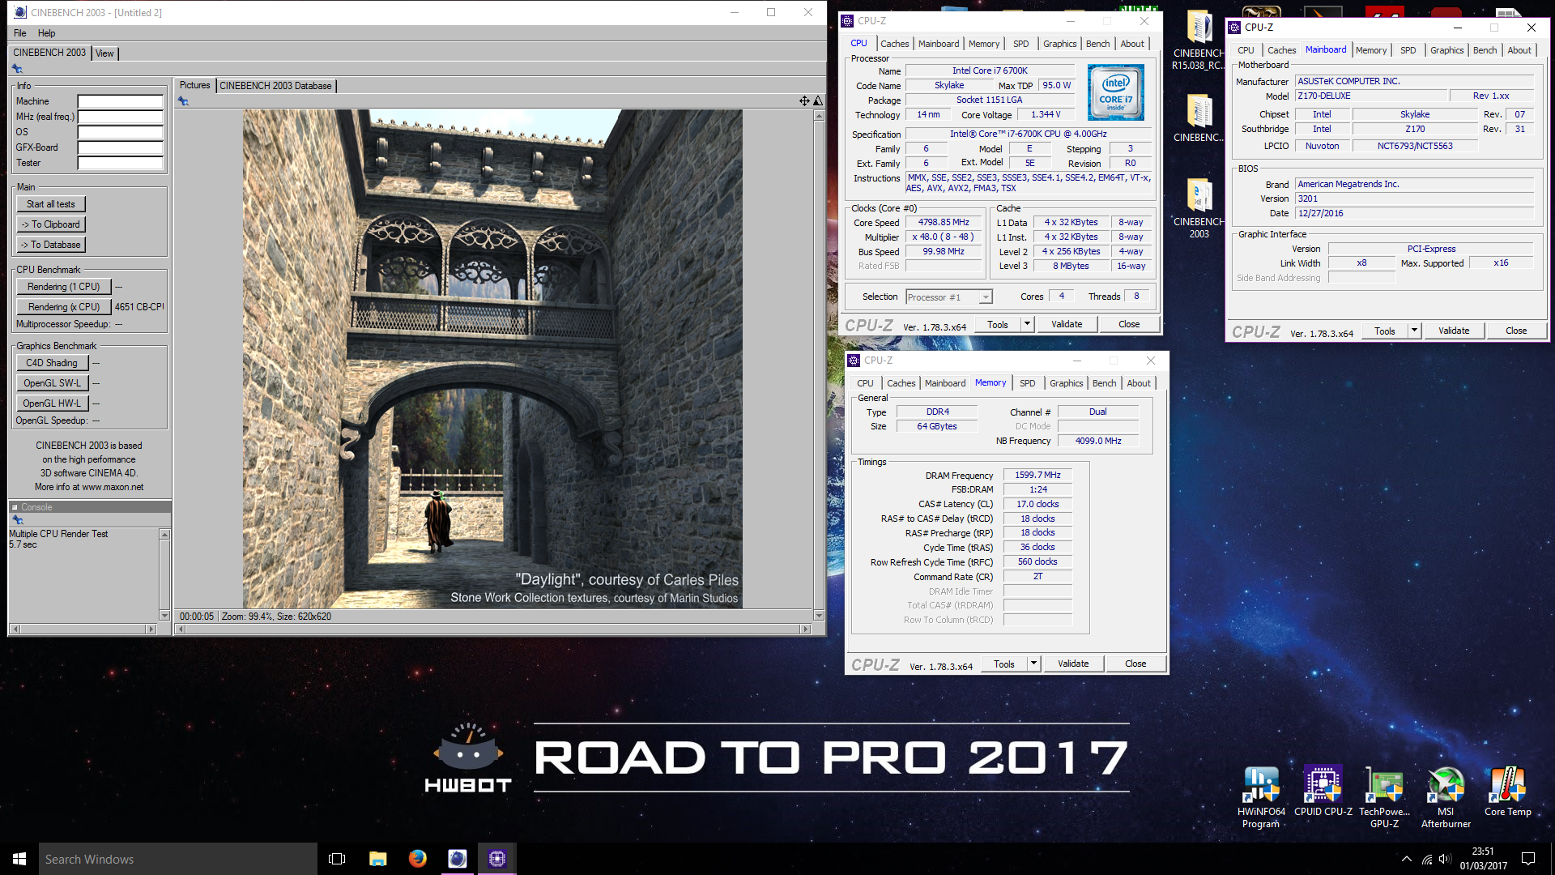Click the Machine input field
The width and height of the screenshot is (1555, 875).
click(x=120, y=101)
